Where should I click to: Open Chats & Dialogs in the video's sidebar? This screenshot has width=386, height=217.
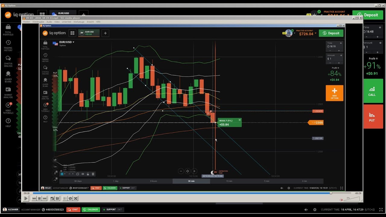click(x=45, y=70)
